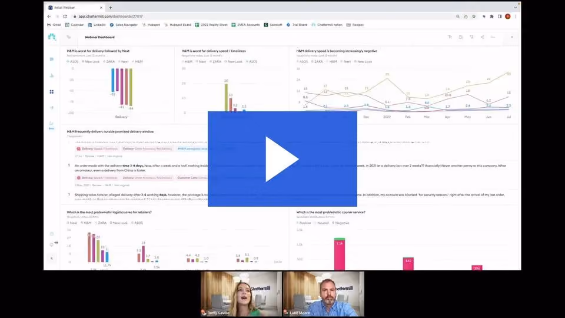Open the dashboard more options menu

(493, 37)
